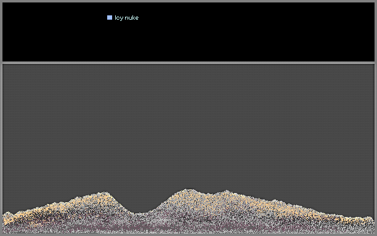Click the orange sand near the right edge
The image size is (377, 236).
(349, 219)
